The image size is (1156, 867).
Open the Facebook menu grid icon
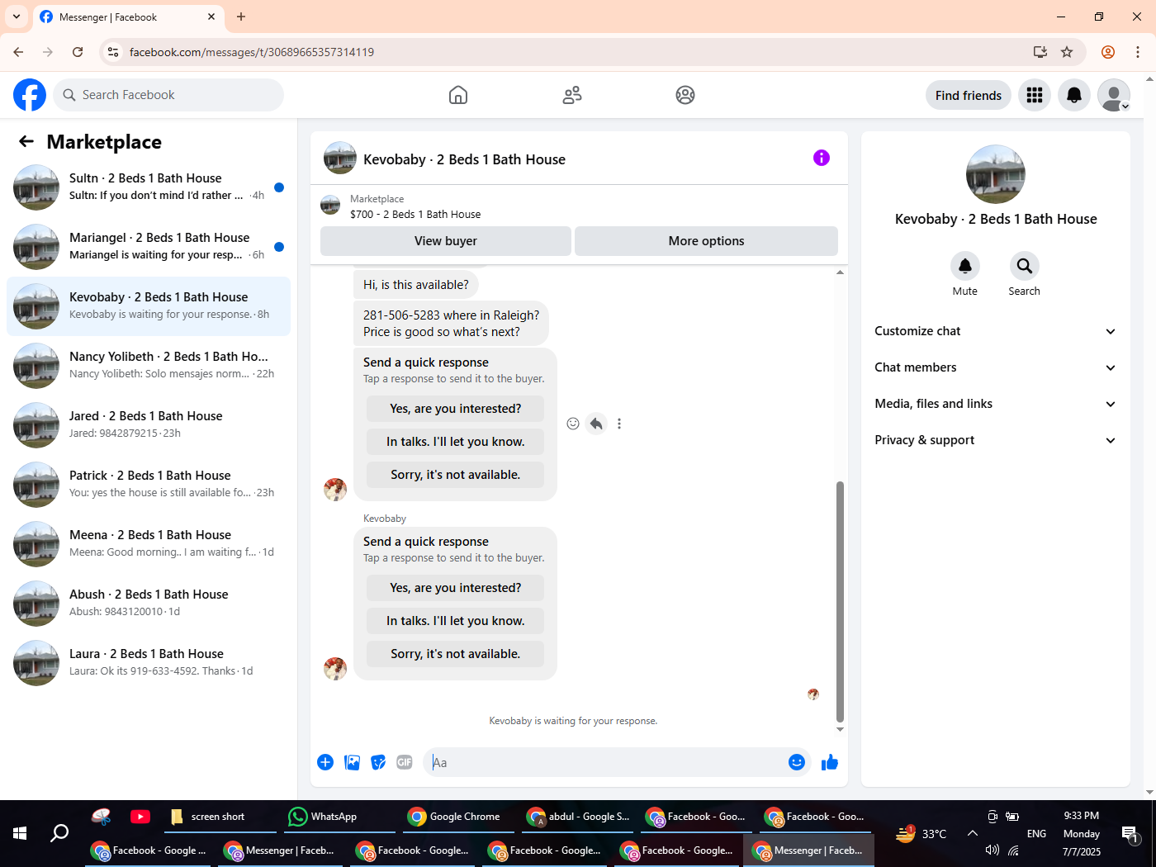click(1035, 95)
